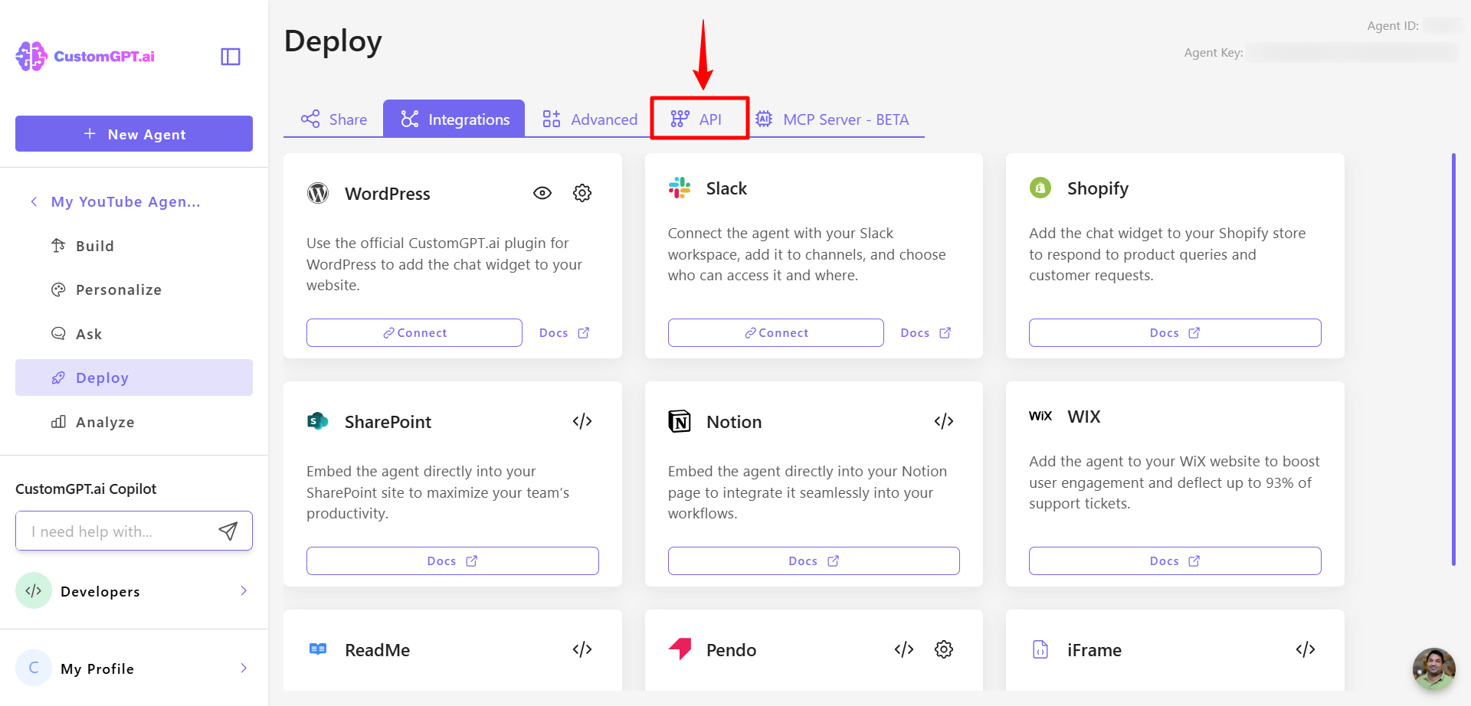
Task: Select the Agent Key value field
Action: [x=1354, y=53]
